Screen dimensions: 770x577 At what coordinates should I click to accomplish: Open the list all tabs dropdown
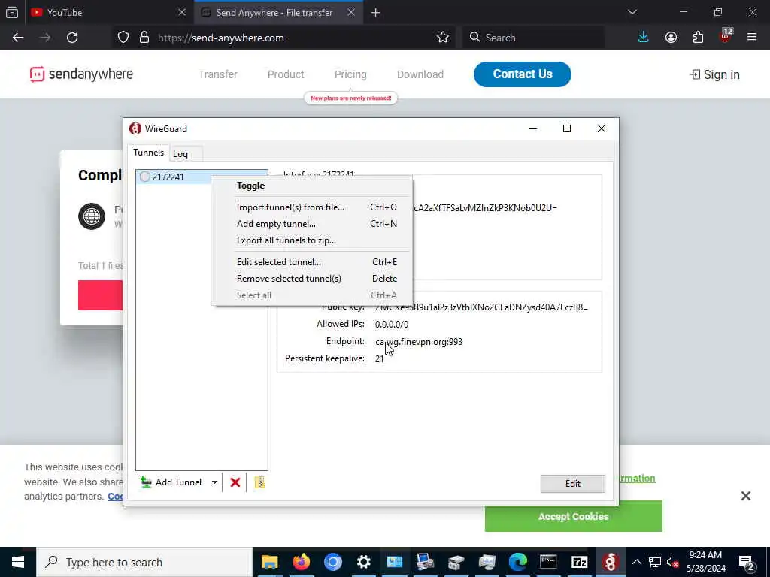(632, 12)
